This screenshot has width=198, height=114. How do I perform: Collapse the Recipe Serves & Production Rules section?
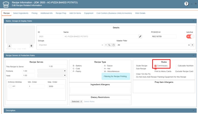pyautogui.click(x=193, y=55)
